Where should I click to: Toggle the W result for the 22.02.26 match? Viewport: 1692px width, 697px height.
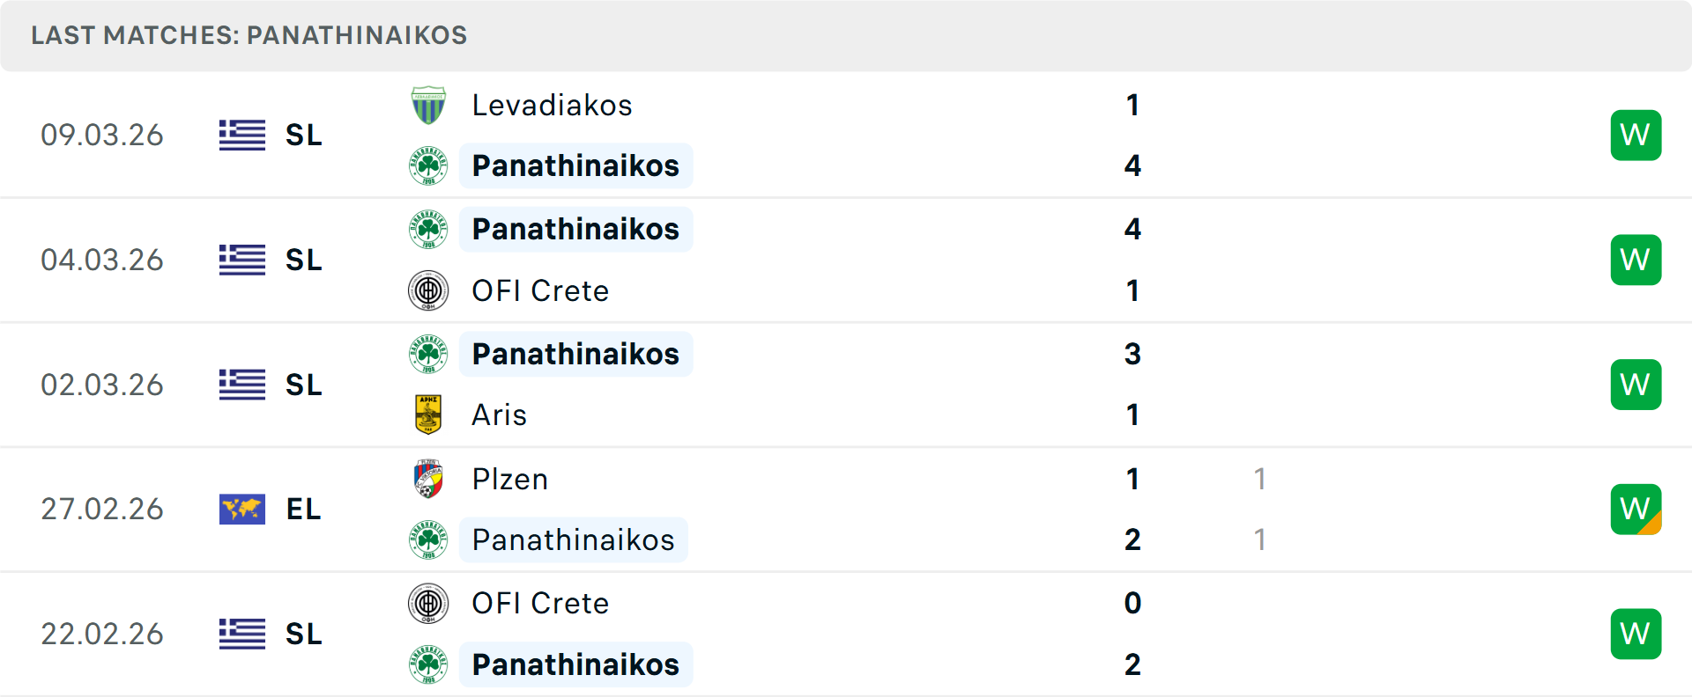1636,634
